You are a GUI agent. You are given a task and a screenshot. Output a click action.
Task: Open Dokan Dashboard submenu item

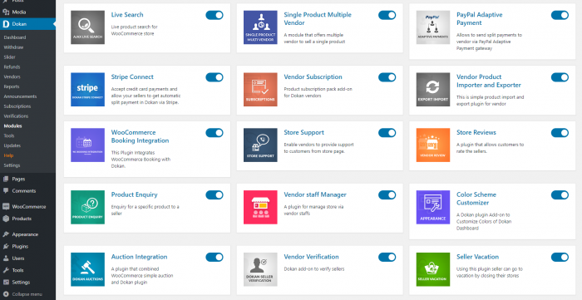point(15,37)
